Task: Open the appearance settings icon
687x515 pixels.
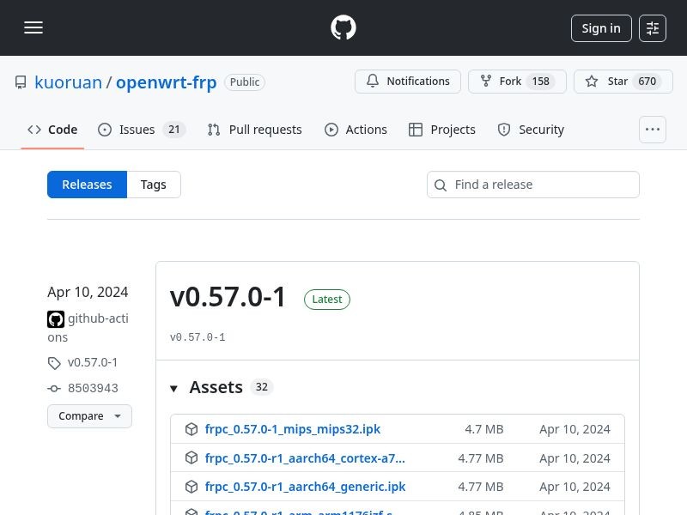Action: 653,28
